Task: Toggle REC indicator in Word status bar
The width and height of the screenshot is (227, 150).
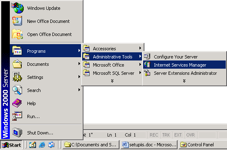Action: pos(154,135)
